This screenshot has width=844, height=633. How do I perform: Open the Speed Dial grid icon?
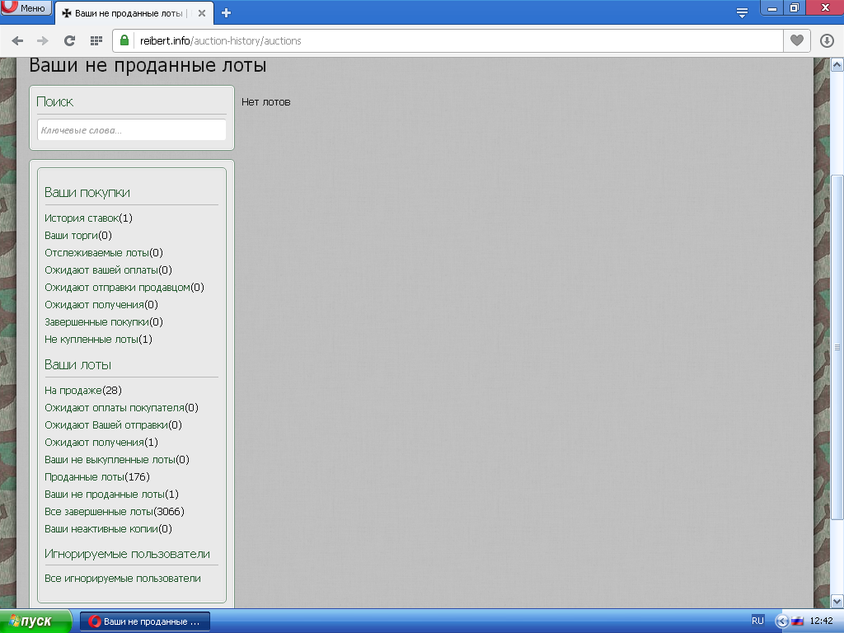tap(96, 41)
